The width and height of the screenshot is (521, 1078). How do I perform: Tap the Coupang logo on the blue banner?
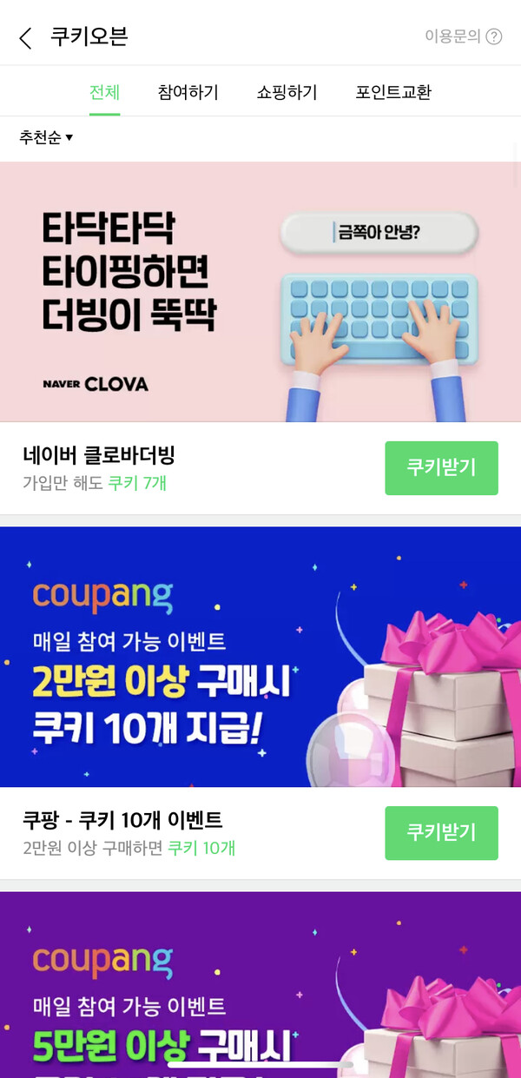[x=102, y=596]
